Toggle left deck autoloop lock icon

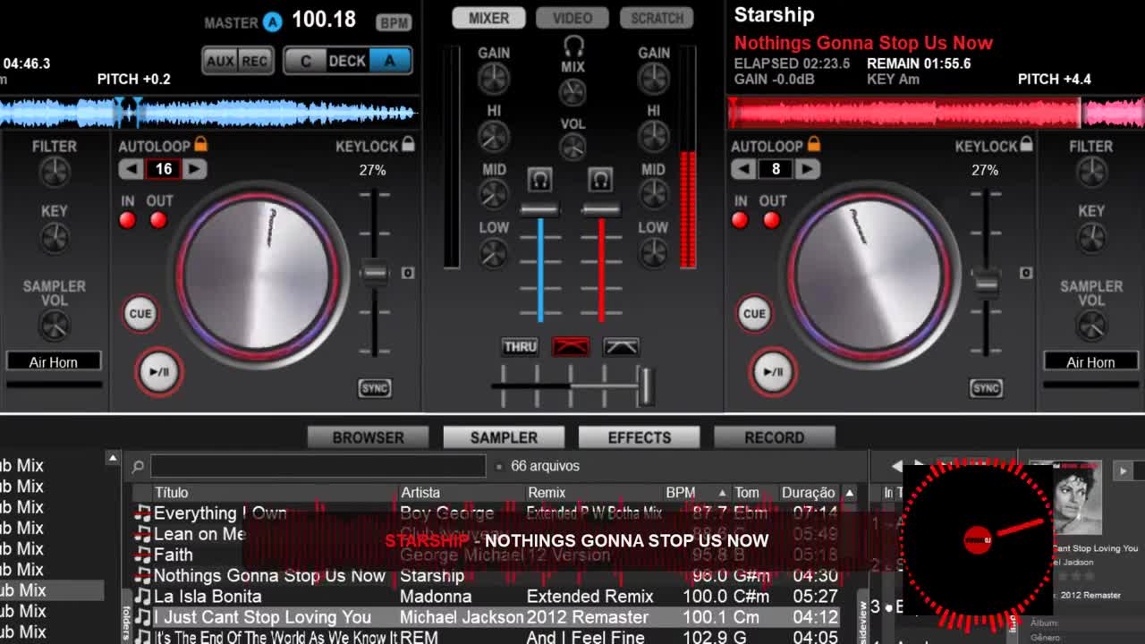coord(200,145)
